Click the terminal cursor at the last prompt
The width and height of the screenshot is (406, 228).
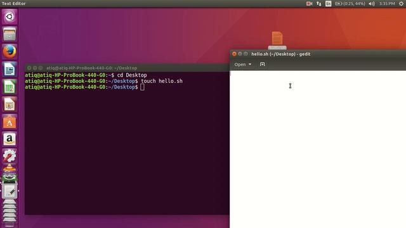pos(142,87)
